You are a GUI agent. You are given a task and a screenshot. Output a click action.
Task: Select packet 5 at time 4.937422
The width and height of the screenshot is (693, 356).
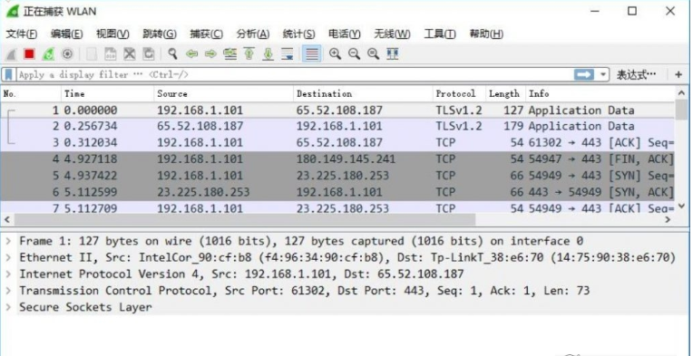click(338, 176)
